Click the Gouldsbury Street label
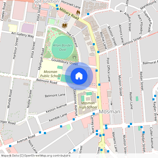Viewport: 158px width, 158px height. coord(65,62)
